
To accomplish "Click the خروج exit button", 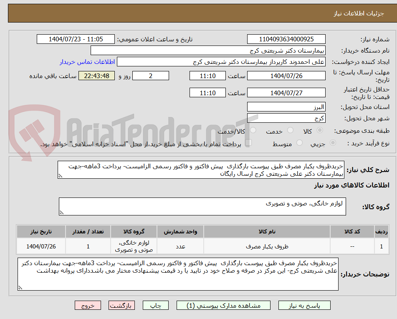I will pyautogui.click(x=88, y=305).
